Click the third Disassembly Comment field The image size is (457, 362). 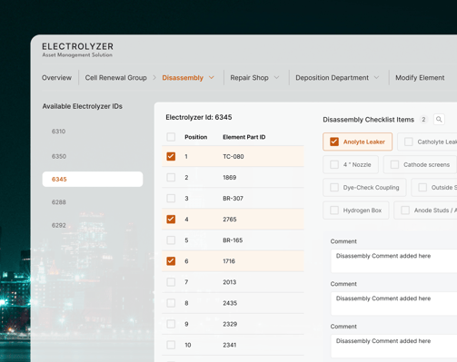coord(393,346)
